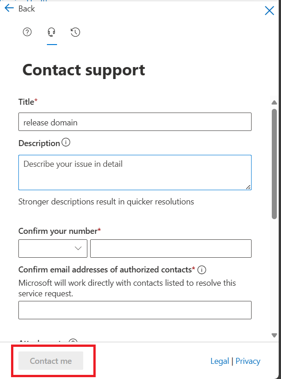The width and height of the screenshot is (281, 379).
Task: Show info about authorized contacts emails
Action: (x=201, y=269)
